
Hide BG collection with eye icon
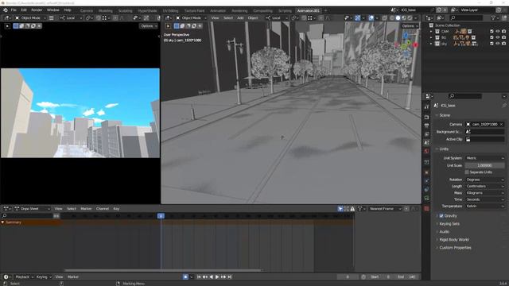coord(498,37)
